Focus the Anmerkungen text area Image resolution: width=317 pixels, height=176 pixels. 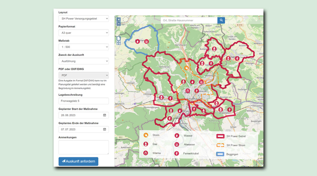click(x=84, y=147)
